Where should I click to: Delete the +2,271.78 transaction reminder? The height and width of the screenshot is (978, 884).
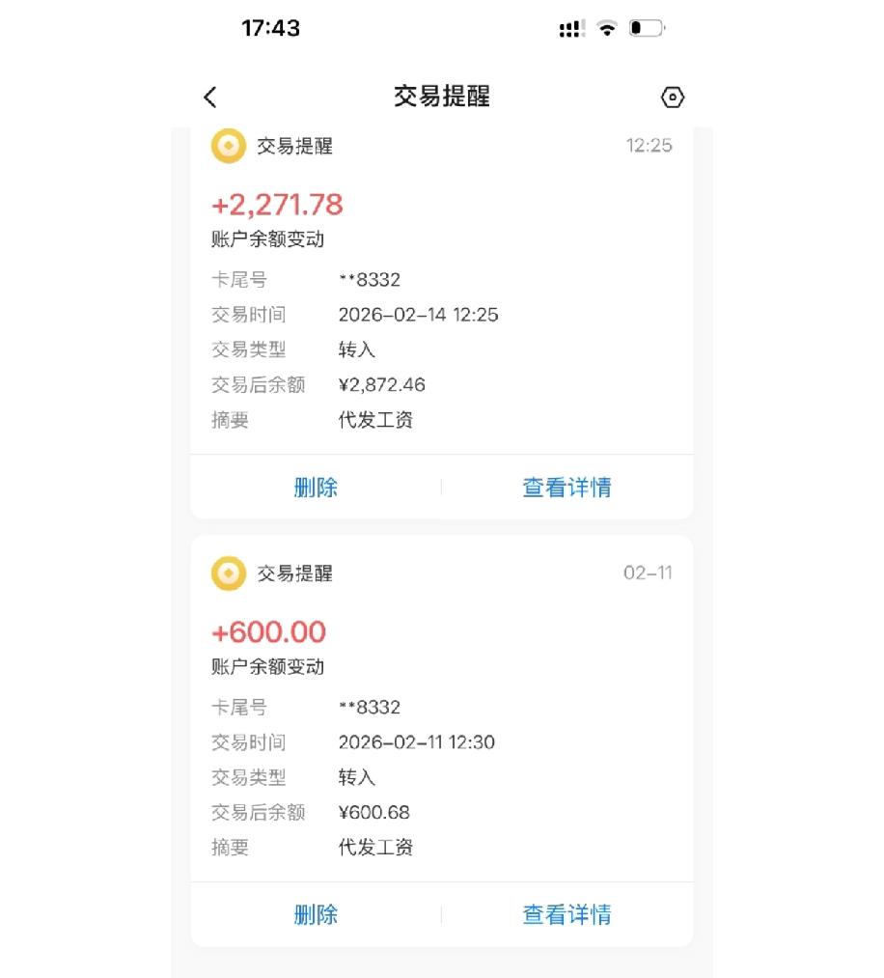coord(316,488)
